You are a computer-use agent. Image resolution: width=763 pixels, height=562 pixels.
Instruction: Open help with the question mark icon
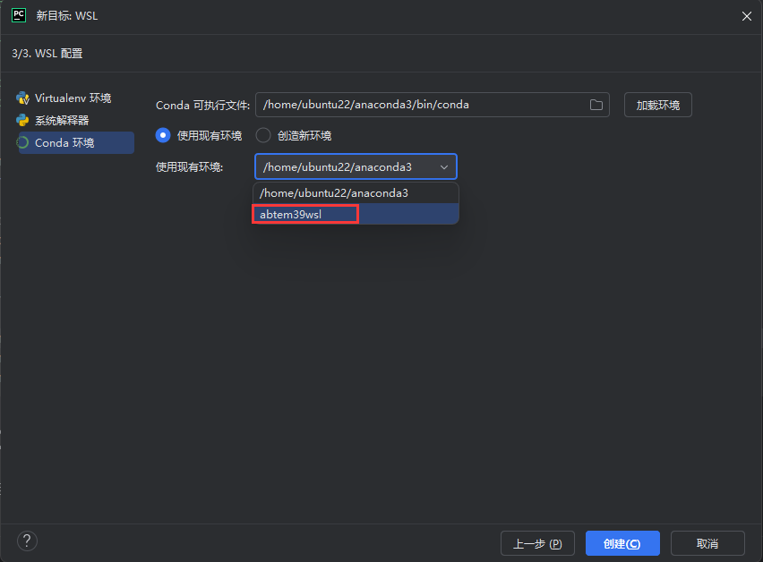point(27,541)
